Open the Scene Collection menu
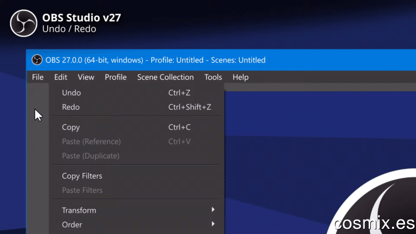The height and width of the screenshot is (234, 416). pos(165,77)
